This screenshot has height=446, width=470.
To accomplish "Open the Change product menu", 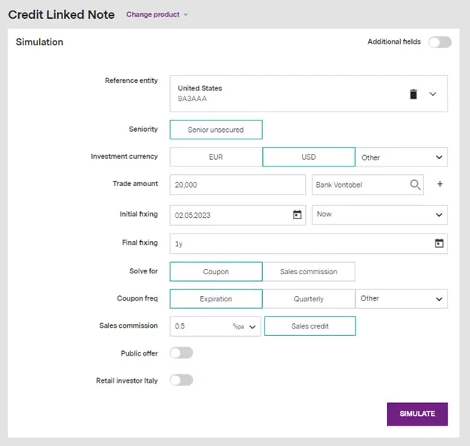I will coord(157,14).
